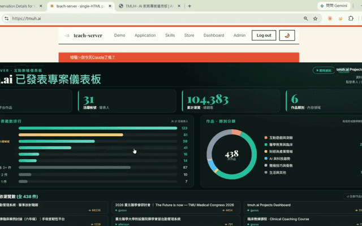
Task: Open the Clinical Coaching Course card
Action: (x=303, y=221)
